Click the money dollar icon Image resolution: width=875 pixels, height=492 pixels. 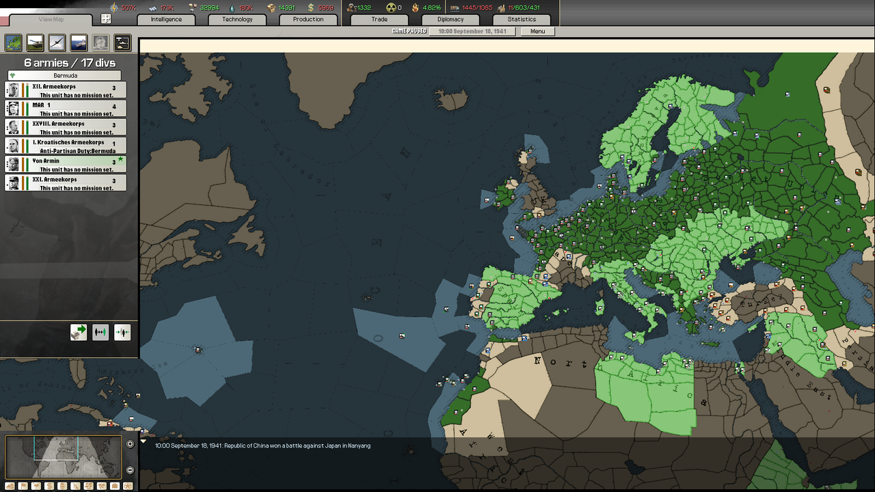[x=311, y=8]
